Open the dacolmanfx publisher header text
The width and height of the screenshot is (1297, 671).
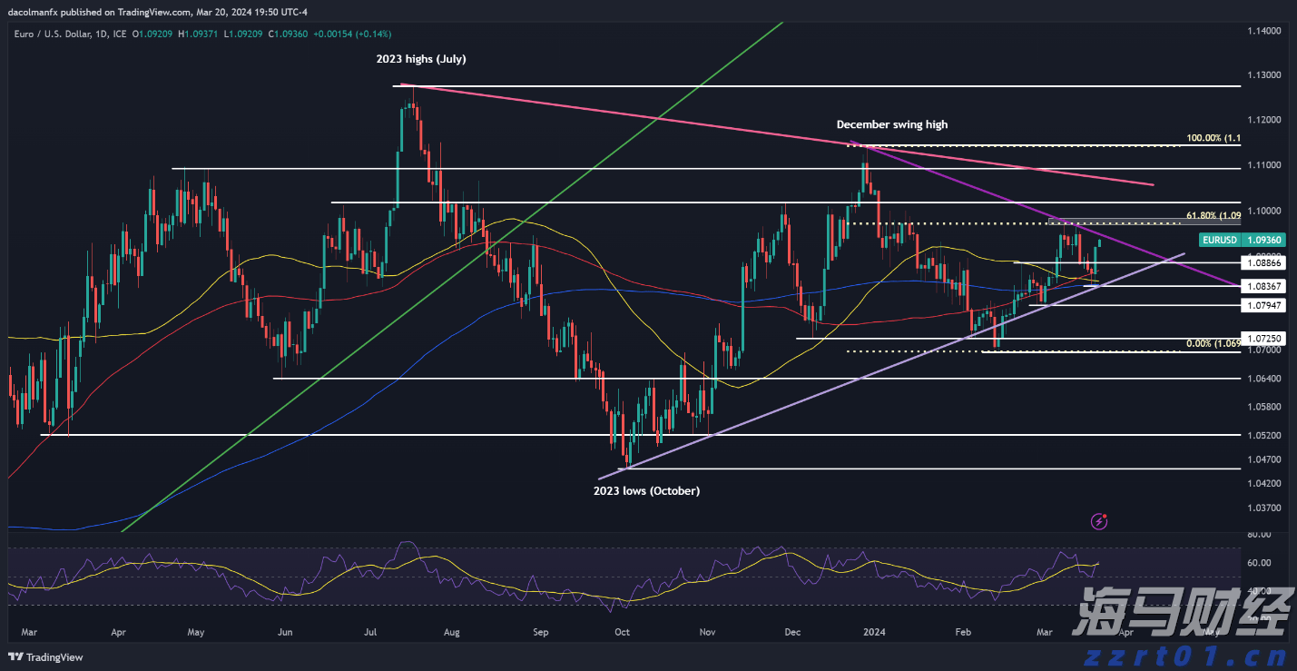tap(158, 12)
